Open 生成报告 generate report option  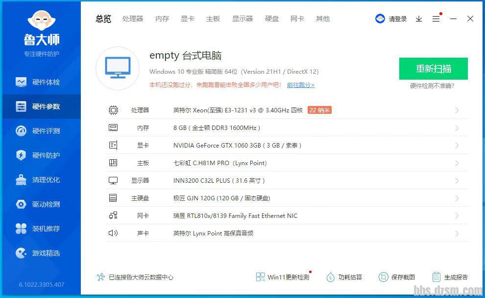[450, 277]
